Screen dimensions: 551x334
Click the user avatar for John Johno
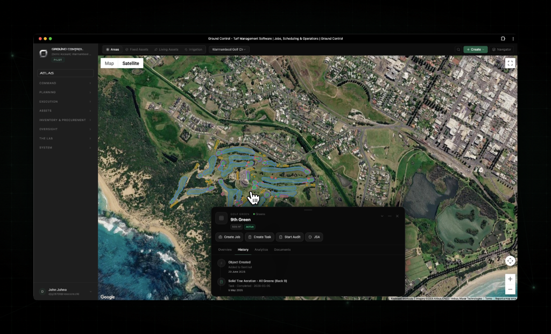pyautogui.click(x=42, y=292)
